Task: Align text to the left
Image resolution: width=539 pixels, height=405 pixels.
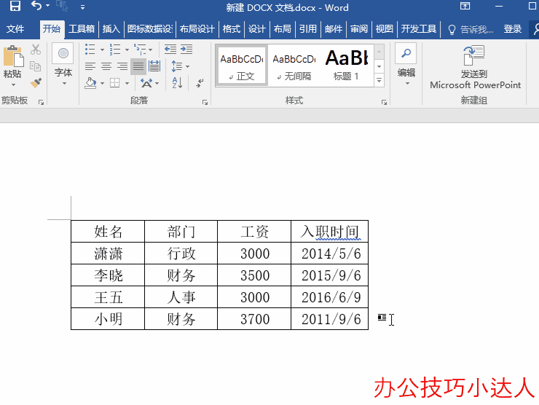Action: click(x=90, y=66)
